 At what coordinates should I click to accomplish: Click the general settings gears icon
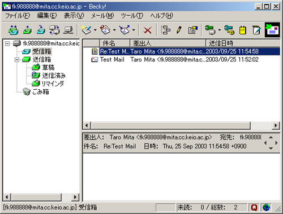(229, 30)
